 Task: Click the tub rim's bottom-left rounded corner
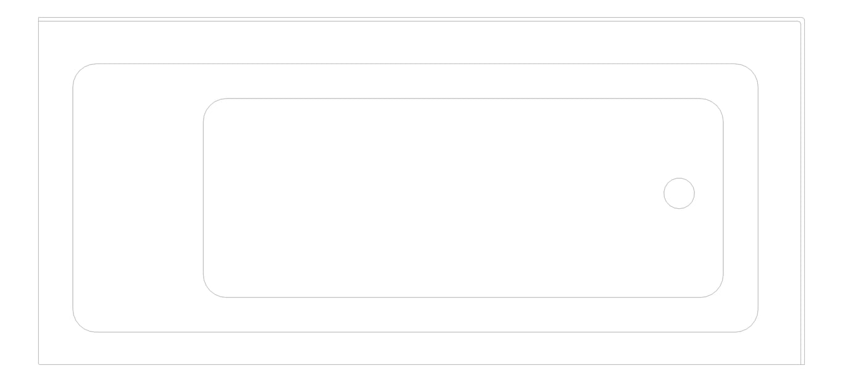click(x=80, y=325)
